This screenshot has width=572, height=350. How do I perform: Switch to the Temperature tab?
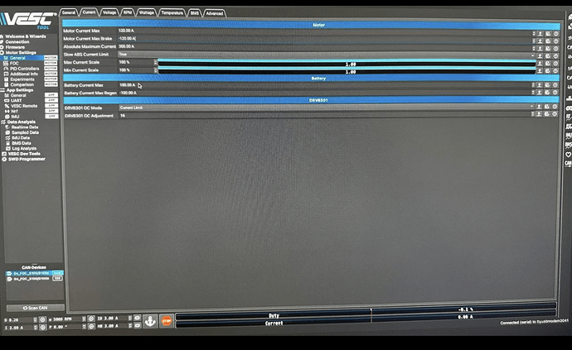[x=172, y=12]
